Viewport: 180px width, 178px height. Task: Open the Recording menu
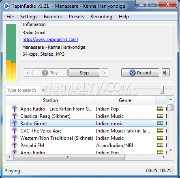coord(101,17)
